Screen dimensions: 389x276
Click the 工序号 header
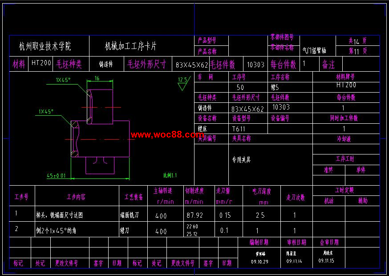(239, 77)
